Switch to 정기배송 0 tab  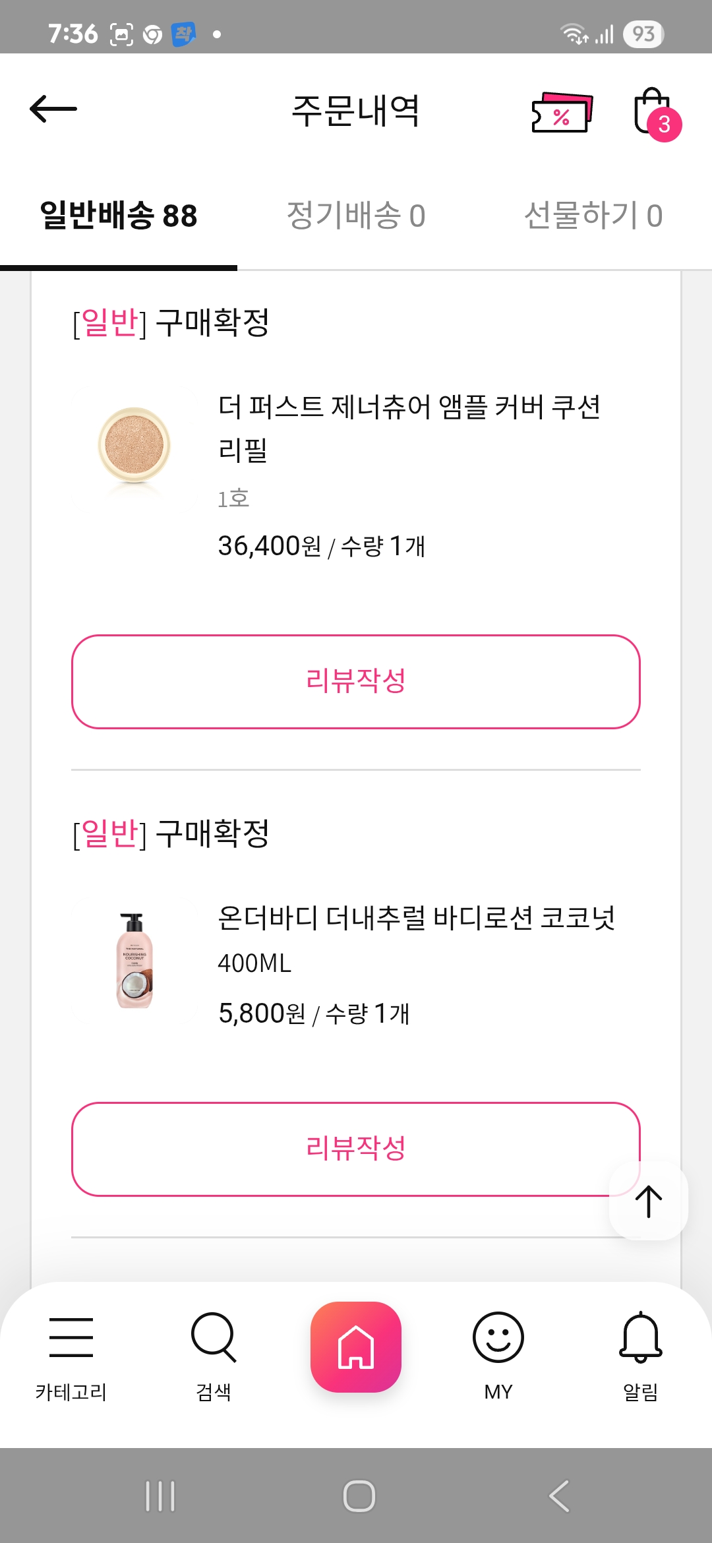(356, 216)
